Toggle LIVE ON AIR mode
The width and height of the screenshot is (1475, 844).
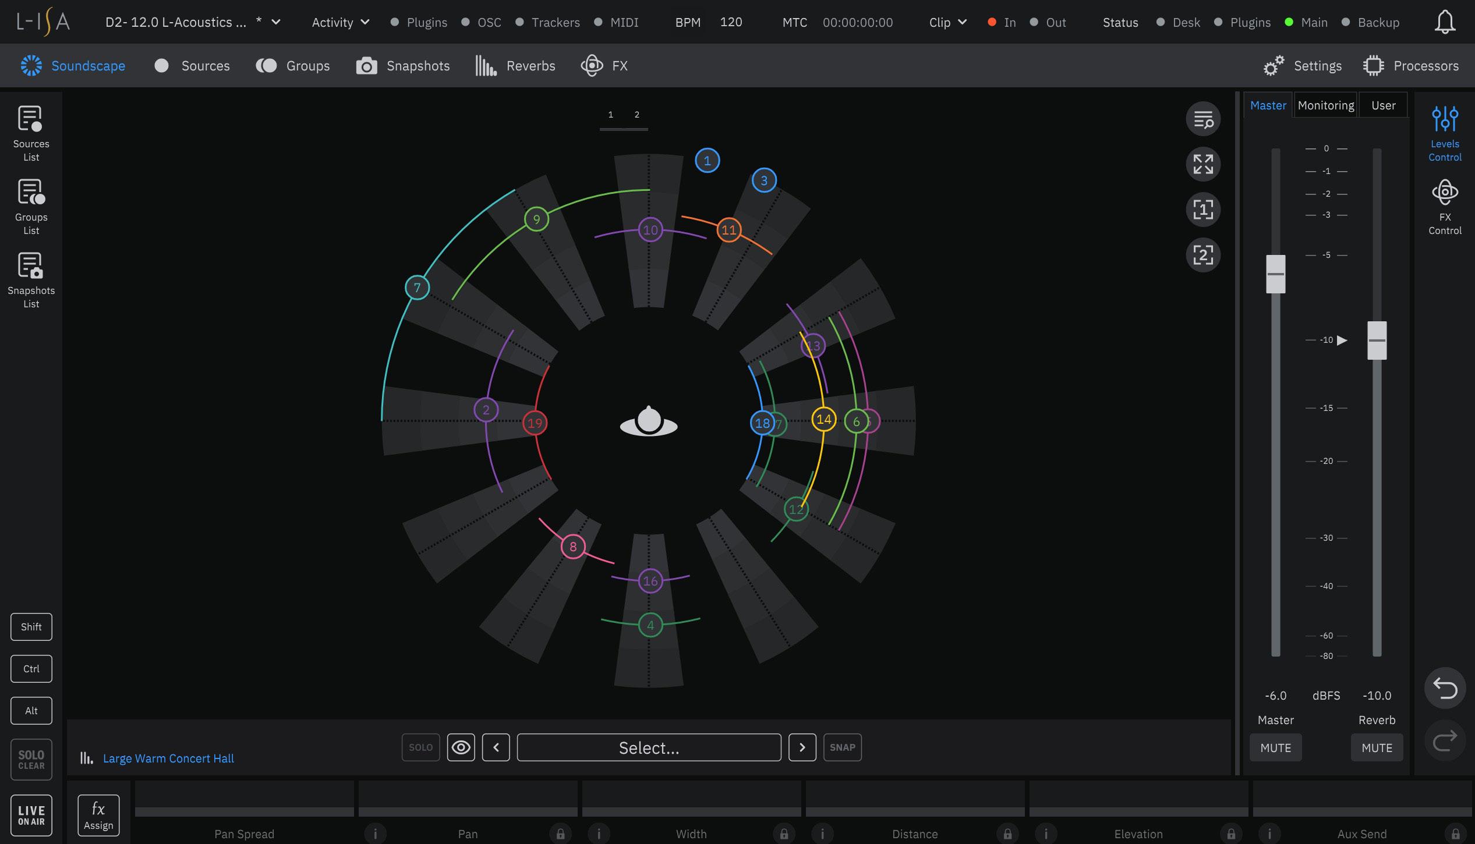(31, 815)
